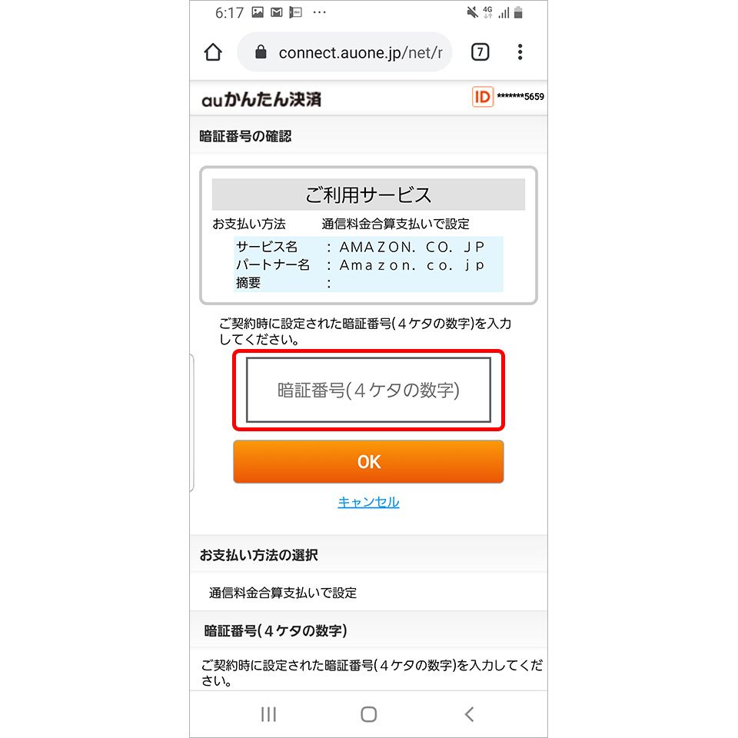Tap the masked ID number ending 5659
Viewport: 738px width, 738px height.
tap(520, 97)
